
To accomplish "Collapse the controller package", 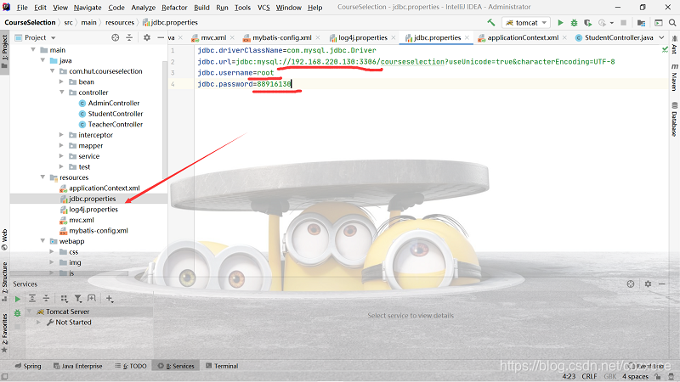I will pyautogui.click(x=61, y=93).
